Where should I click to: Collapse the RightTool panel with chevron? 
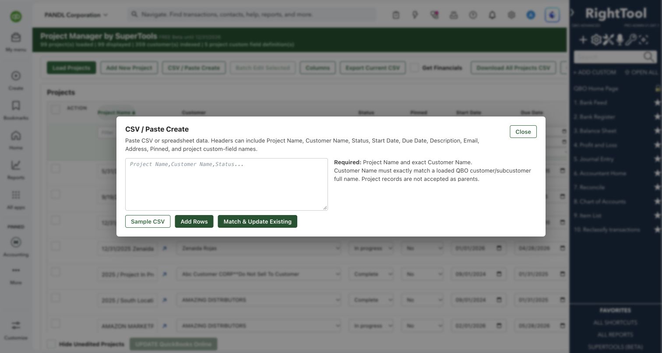(572, 13)
